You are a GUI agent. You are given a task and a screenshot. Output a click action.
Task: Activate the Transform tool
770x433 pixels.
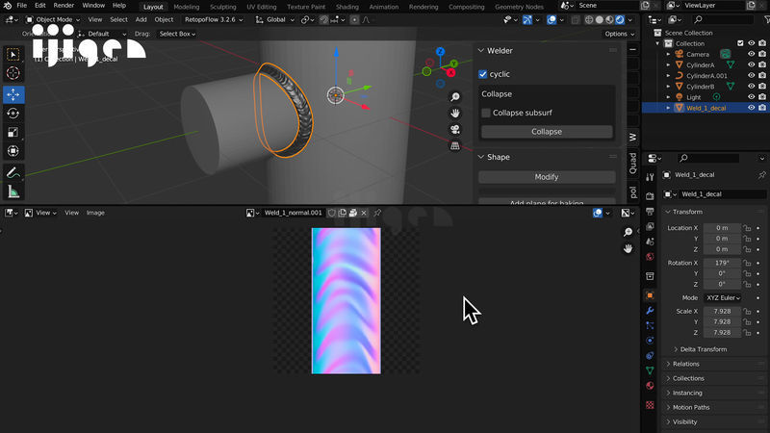click(x=13, y=151)
